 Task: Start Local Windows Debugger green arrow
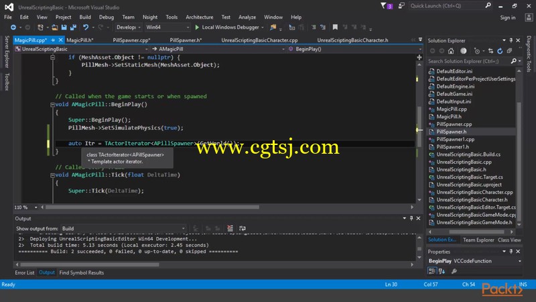[197, 27]
